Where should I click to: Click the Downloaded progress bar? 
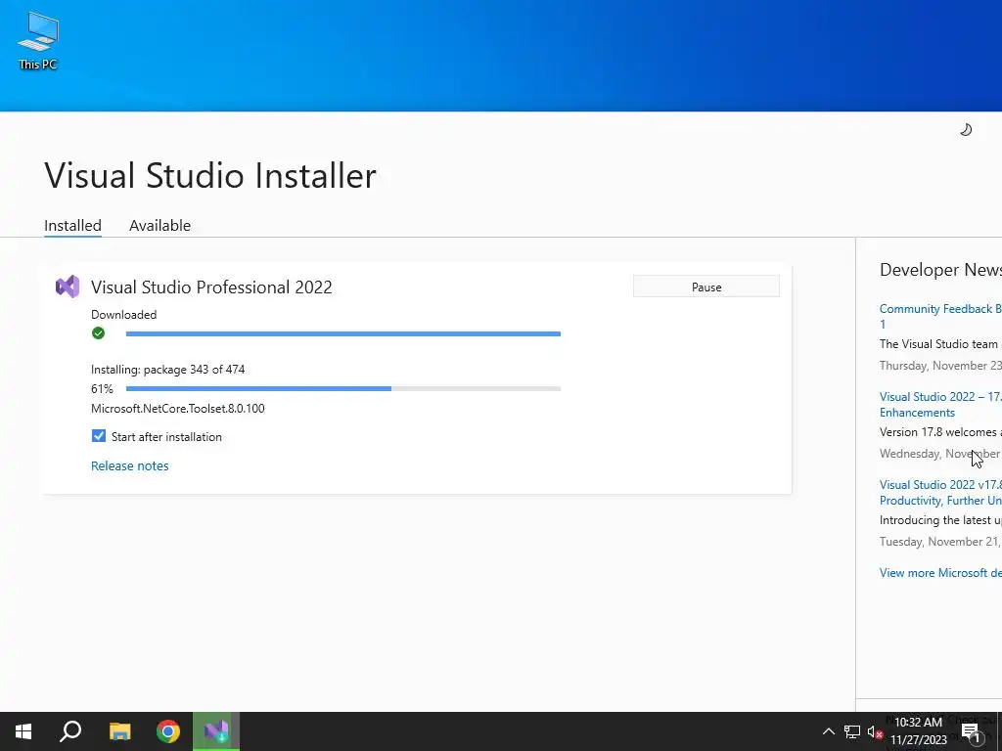point(343,334)
